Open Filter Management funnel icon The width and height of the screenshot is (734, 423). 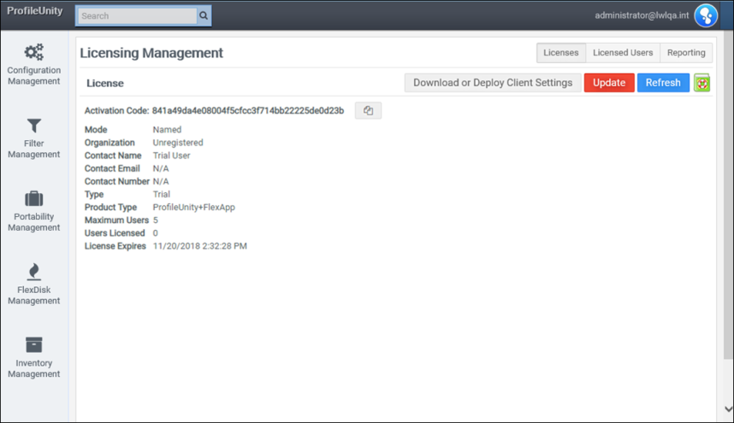tap(34, 126)
